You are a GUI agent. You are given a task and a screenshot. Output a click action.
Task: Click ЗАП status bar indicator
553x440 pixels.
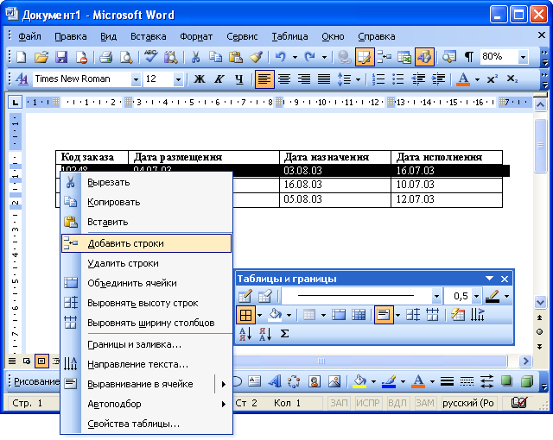(x=339, y=403)
